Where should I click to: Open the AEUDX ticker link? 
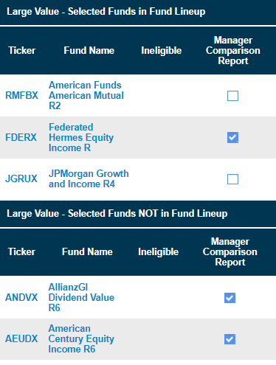(x=21, y=338)
